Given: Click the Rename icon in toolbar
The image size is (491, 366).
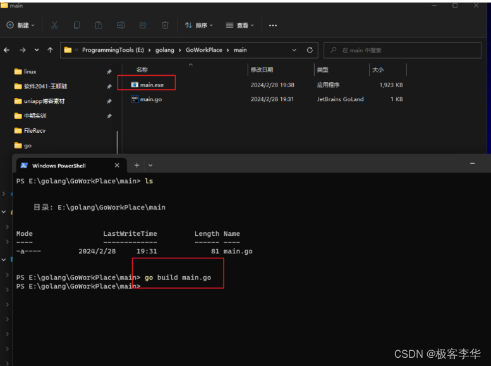Looking at the screenshot, I should [x=121, y=25].
